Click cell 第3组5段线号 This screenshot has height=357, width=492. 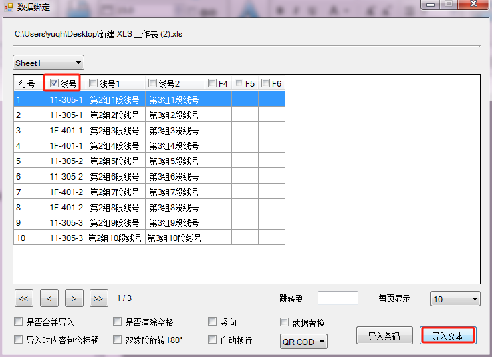pos(175,161)
